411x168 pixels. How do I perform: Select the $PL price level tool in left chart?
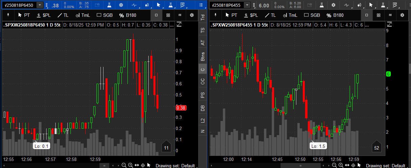coord(43,15)
